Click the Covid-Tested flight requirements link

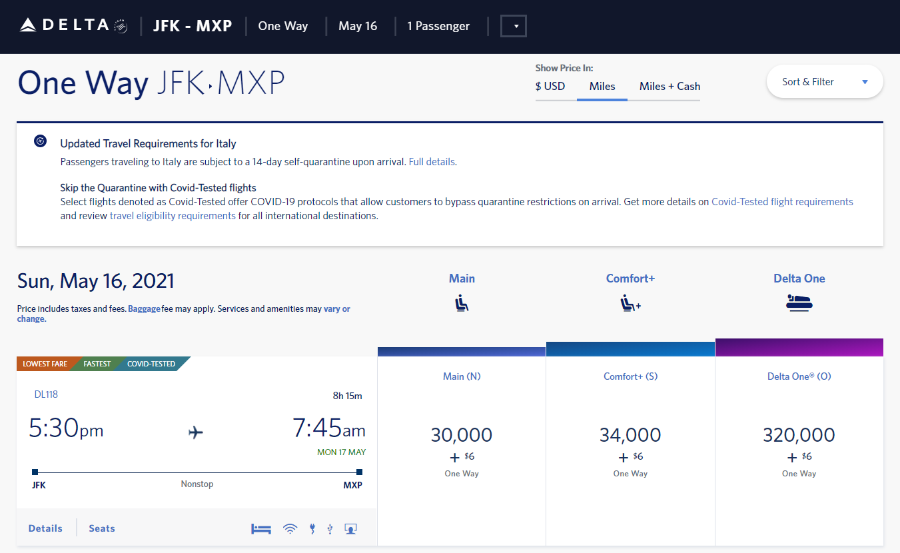(782, 201)
